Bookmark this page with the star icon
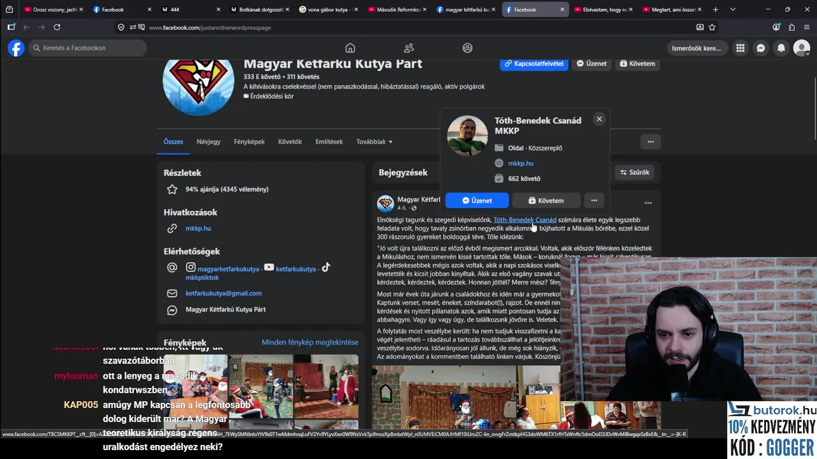The width and height of the screenshot is (817, 459). click(712, 27)
